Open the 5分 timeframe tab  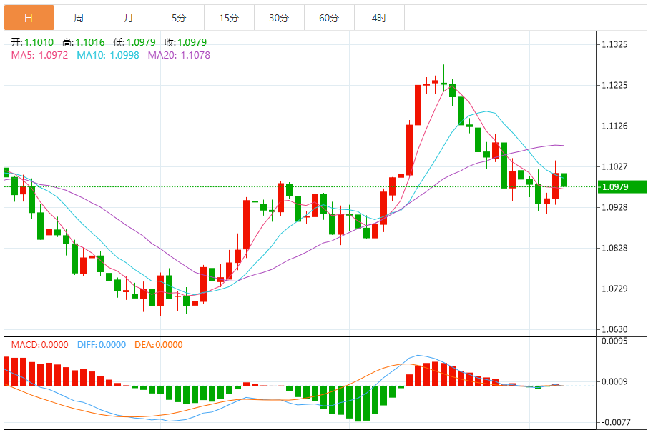click(179, 18)
